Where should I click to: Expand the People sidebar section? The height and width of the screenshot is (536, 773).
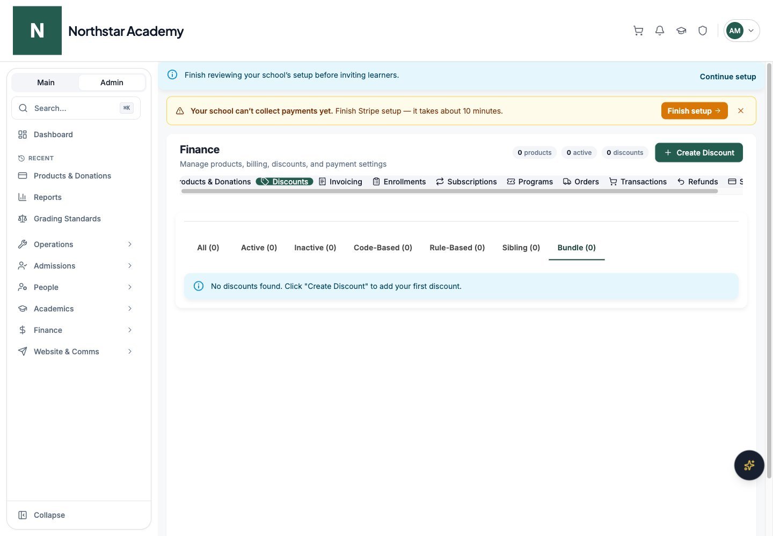pyautogui.click(x=76, y=287)
